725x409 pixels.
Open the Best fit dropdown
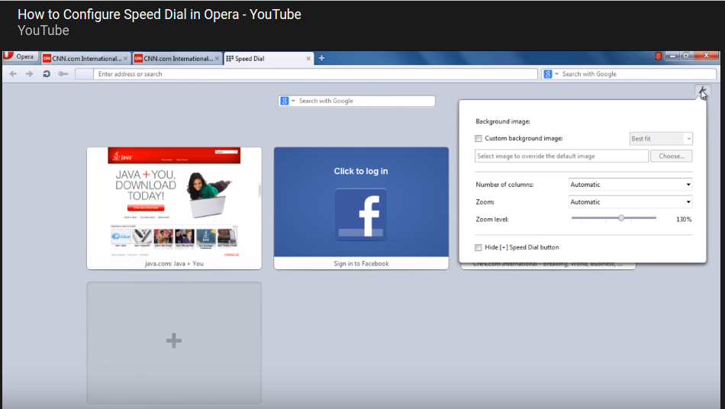(660, 139)
